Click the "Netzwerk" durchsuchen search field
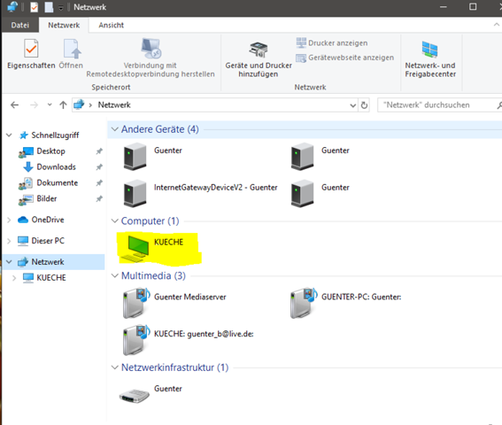This screenshot has width=502, height=425. pyautogui.click(x=437, y=105)
